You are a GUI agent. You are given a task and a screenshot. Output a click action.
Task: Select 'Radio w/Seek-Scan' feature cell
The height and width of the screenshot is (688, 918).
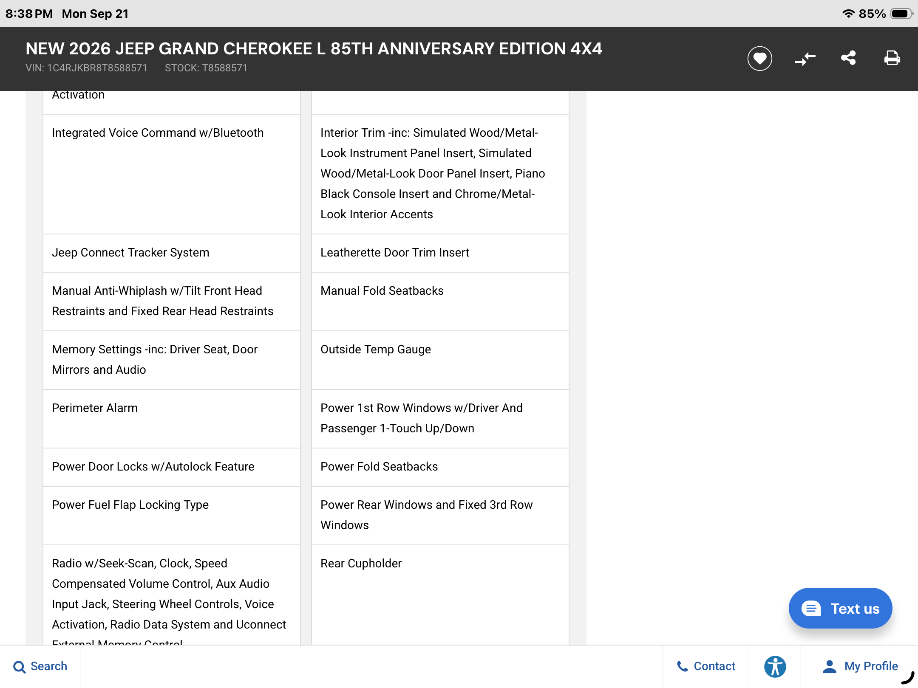pyautogui.click(x=172, y=595)
